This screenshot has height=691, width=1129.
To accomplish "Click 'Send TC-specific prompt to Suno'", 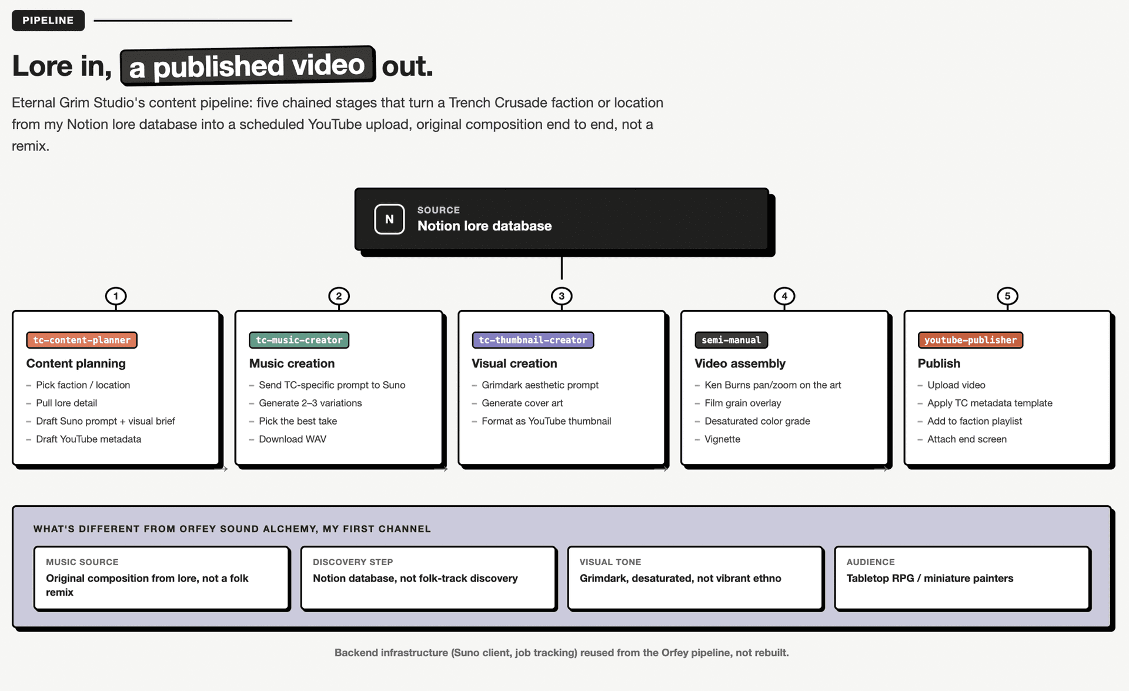I will tap(332, 385).
